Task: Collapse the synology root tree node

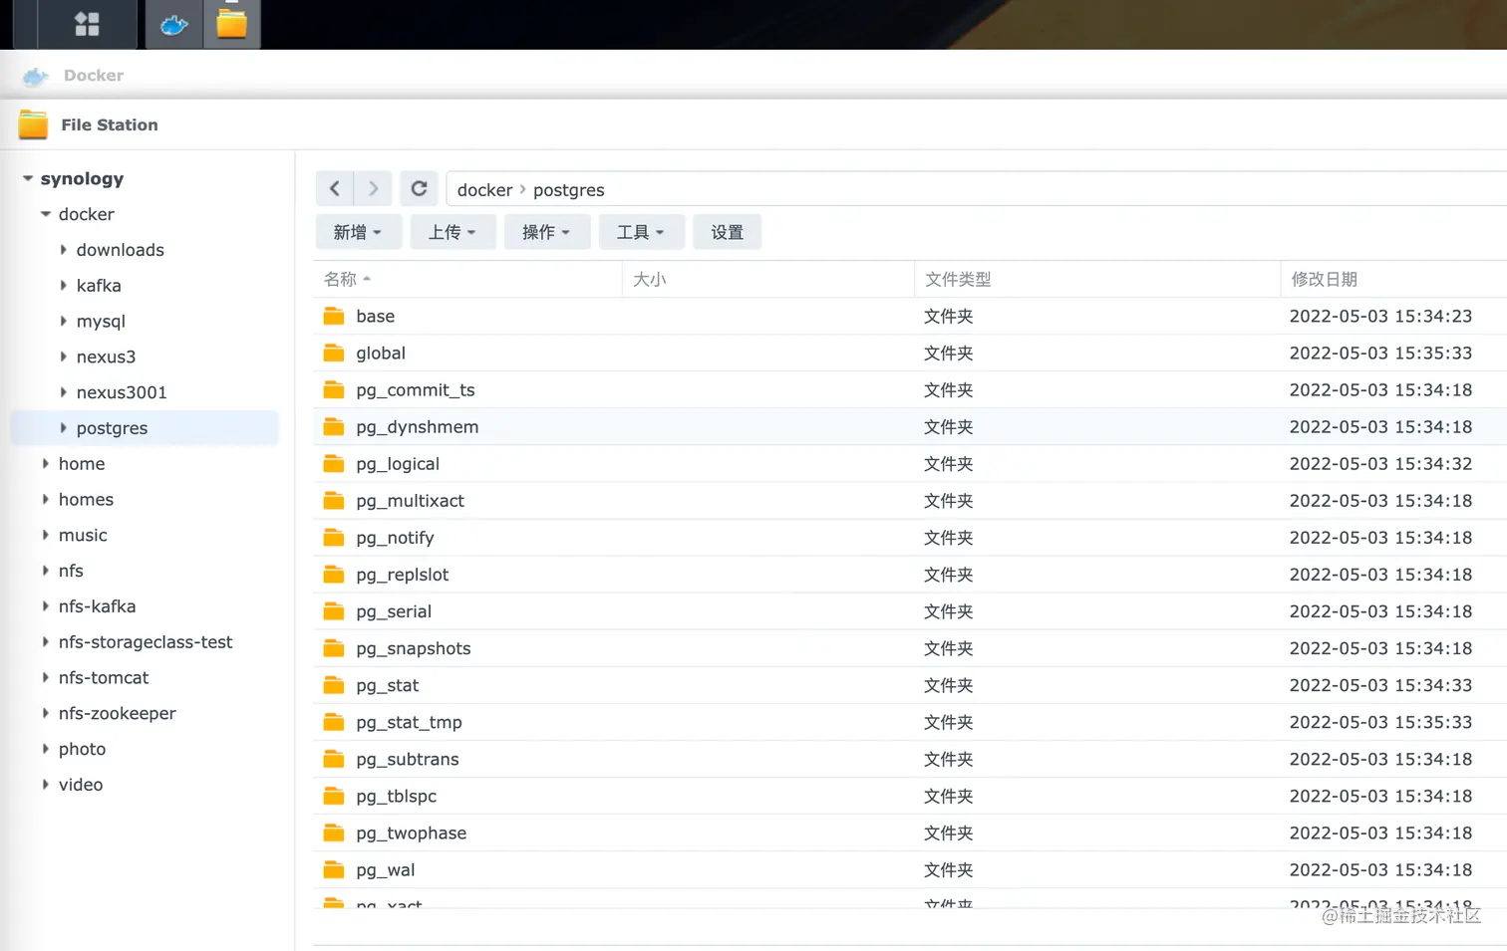Action: click(28, 178)
